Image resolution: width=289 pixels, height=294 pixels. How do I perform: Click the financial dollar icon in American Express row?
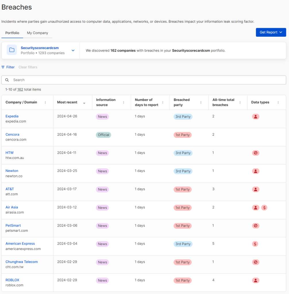click(255, 244)
